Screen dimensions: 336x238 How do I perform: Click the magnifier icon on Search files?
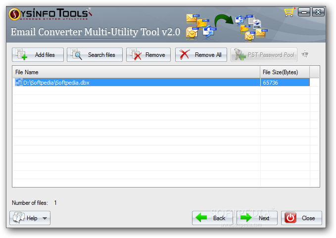coord(76,54)
